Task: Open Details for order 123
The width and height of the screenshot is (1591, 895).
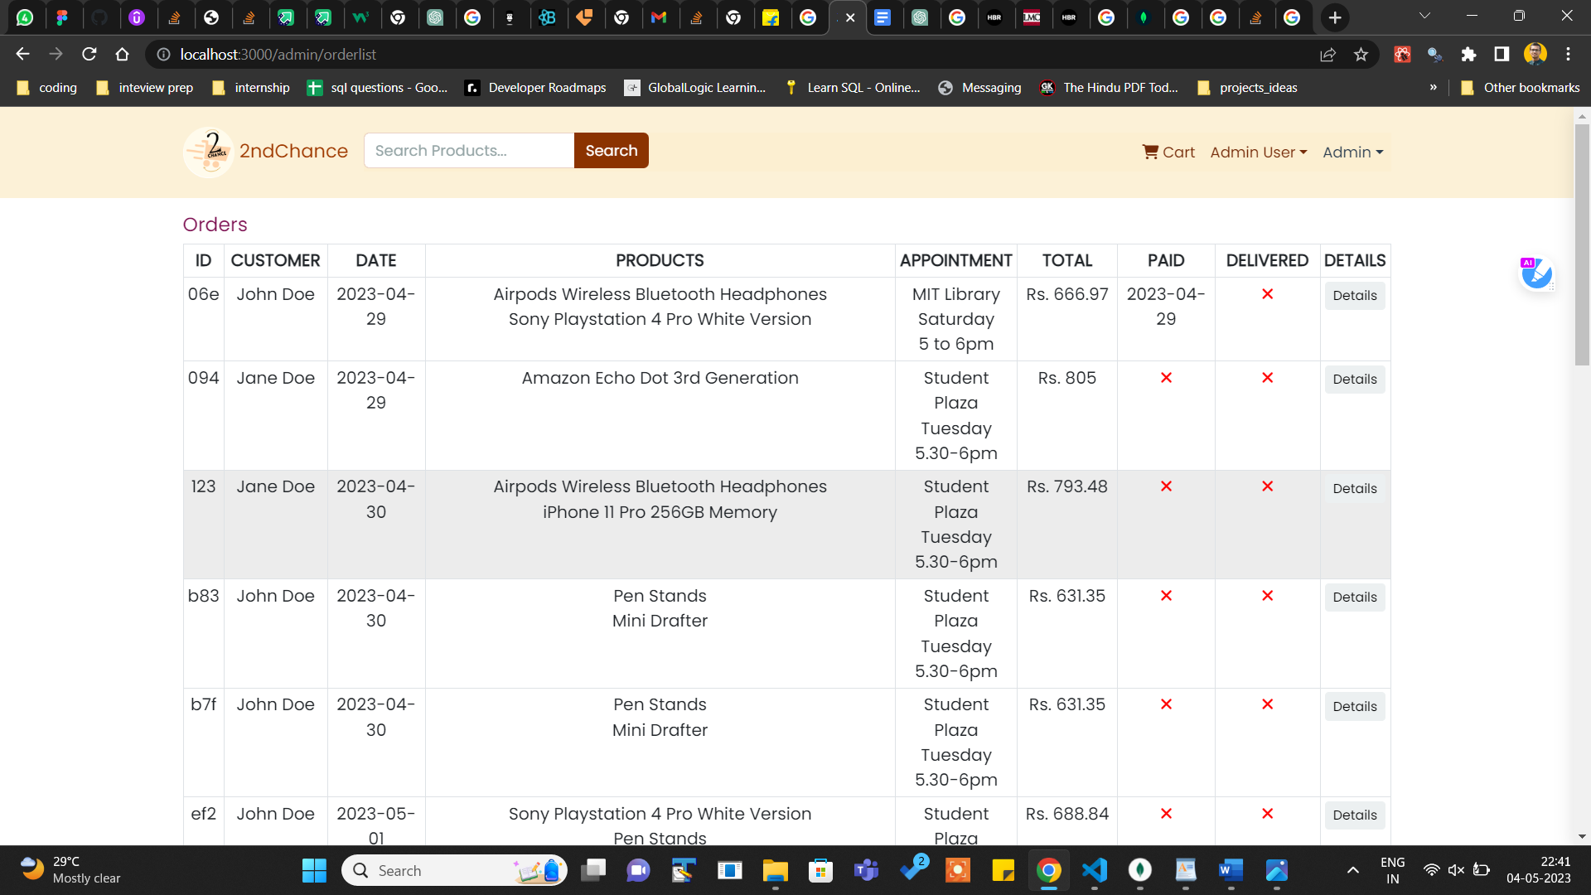Action: pyautogui.click(x=1354, y=489)
